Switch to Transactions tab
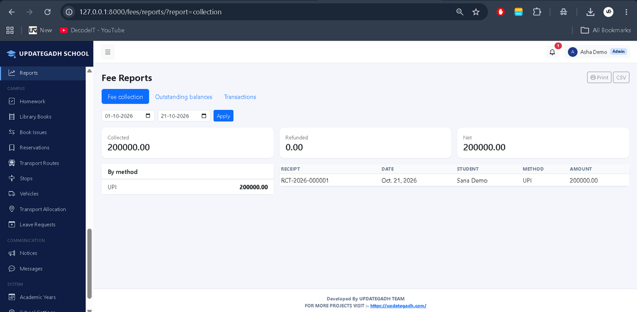The width and height of the screenshot is (637, 312). [x=240, y=97]
